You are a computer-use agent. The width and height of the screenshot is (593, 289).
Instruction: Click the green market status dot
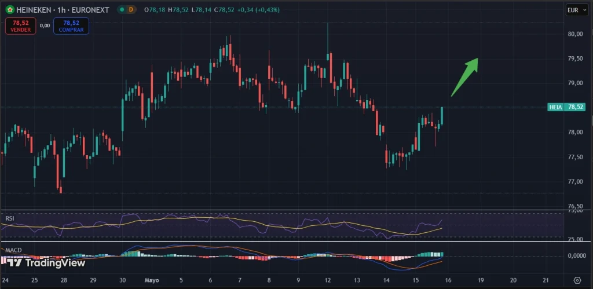[122, 9]
